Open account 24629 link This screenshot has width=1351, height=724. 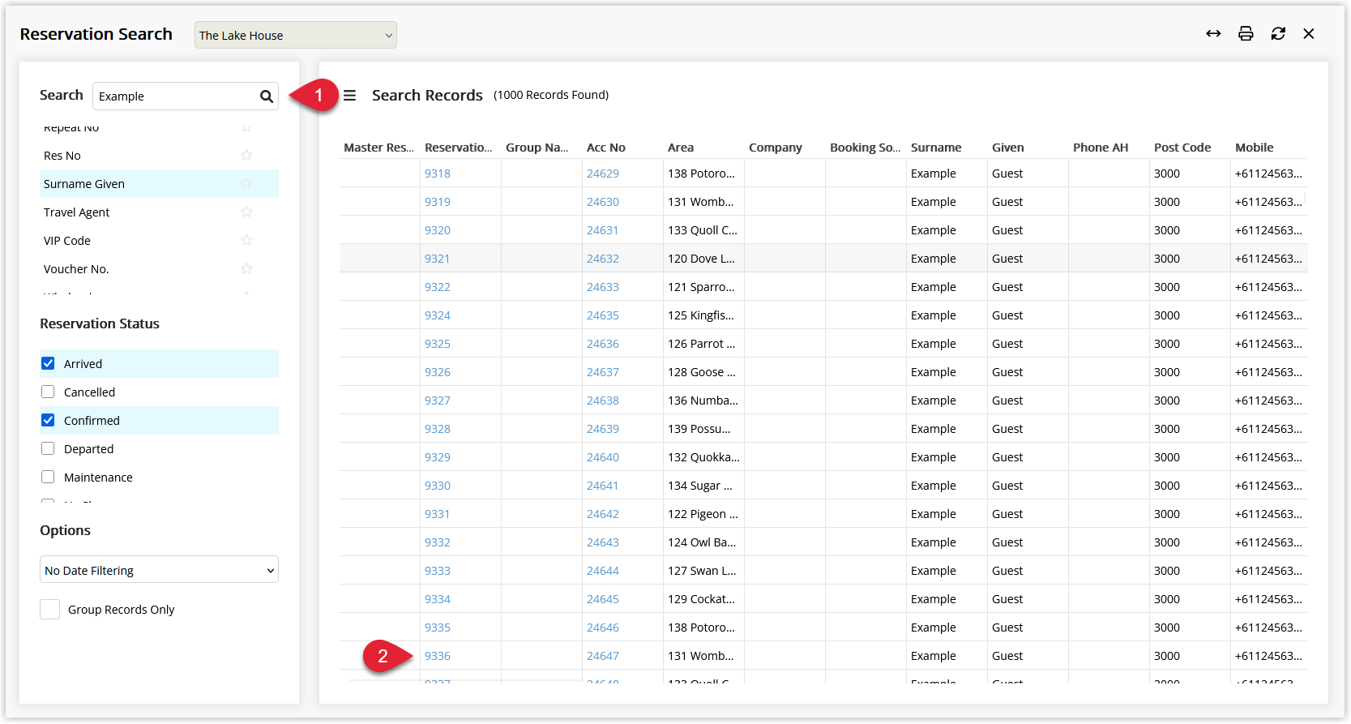pos(603,174)
